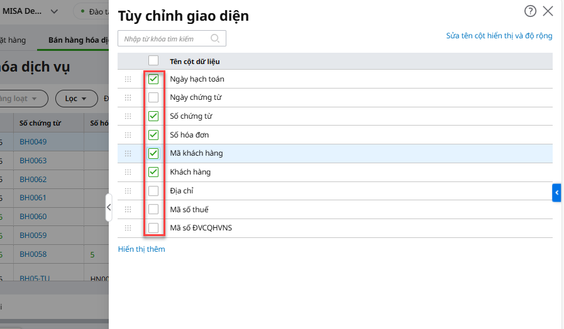Click the blue side panel arrow

pyautogui.click(x=556, y=193)
